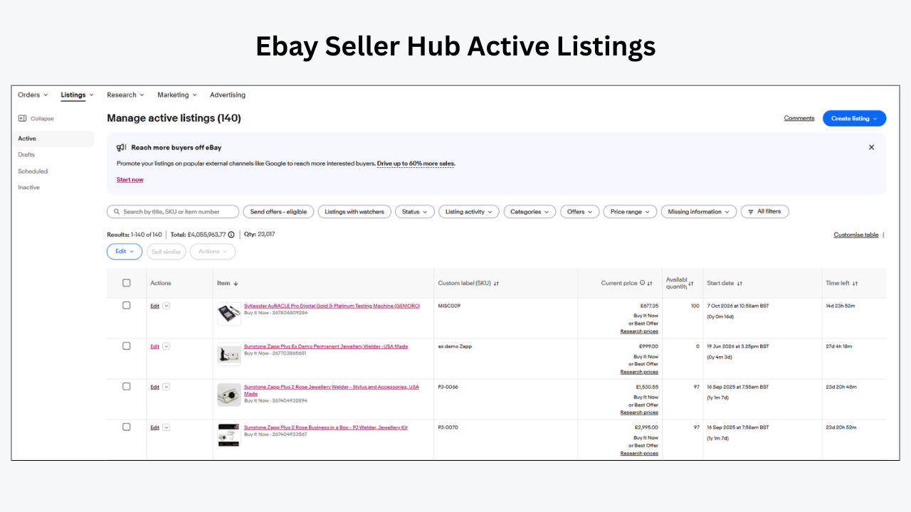Click the search magnifier icon
911x512 pixels.
(117, 212)
